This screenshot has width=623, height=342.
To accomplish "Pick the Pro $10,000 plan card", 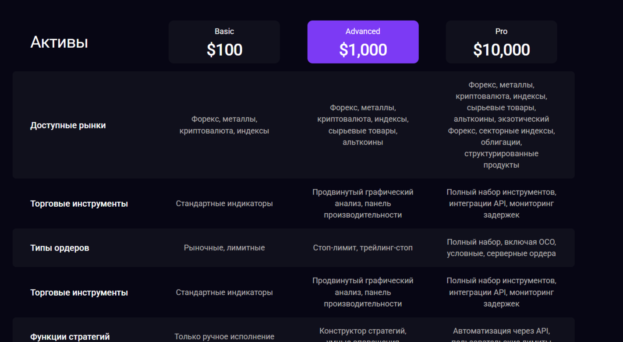I will point(501,42).
